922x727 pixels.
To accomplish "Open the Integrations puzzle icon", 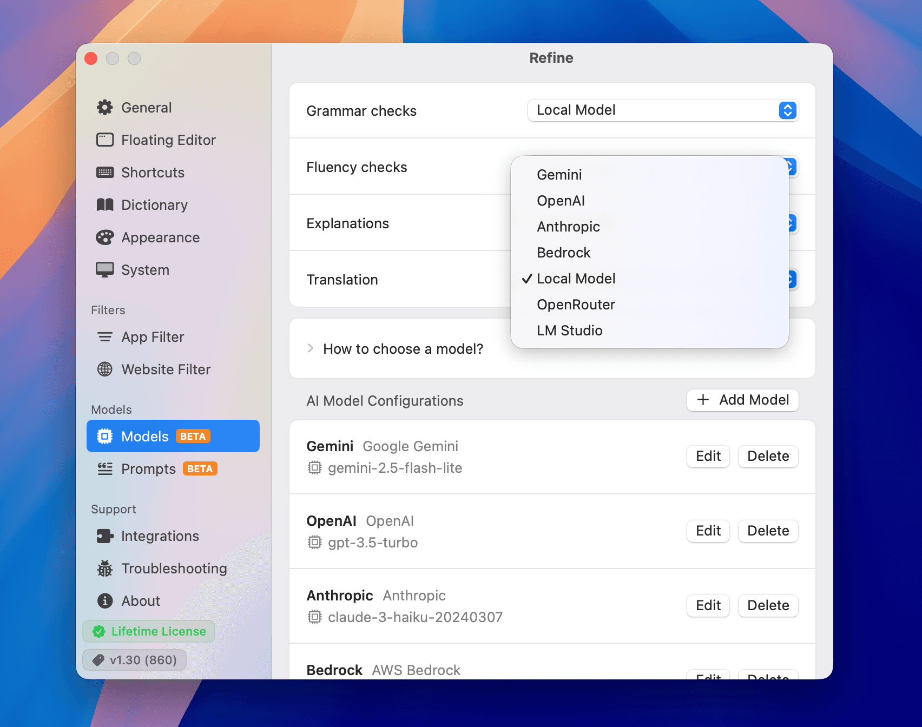I will pos(105,536).
